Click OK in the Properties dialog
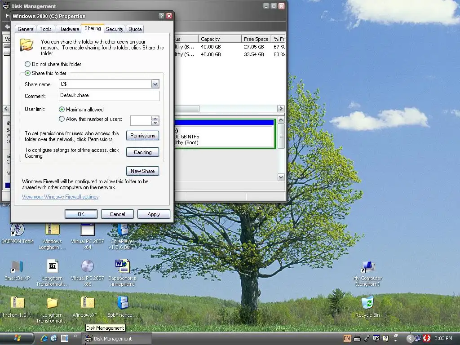This screenshot has height=345, width=460. 81,214
